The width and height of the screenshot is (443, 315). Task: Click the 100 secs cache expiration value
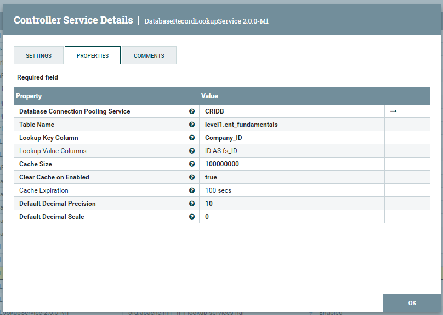(218, 190)
